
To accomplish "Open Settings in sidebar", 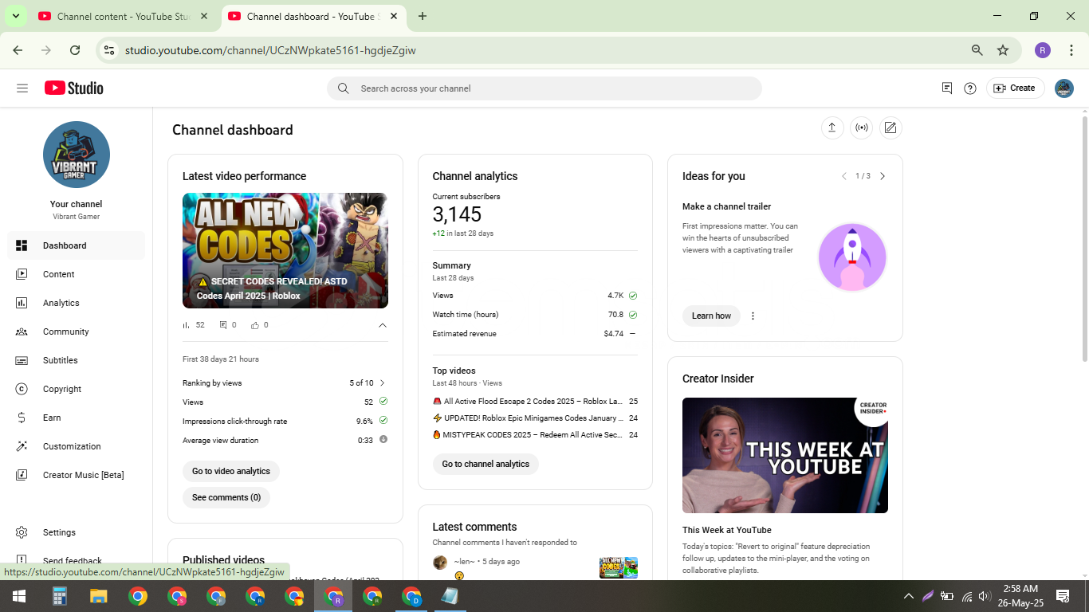I will [77, 532].
